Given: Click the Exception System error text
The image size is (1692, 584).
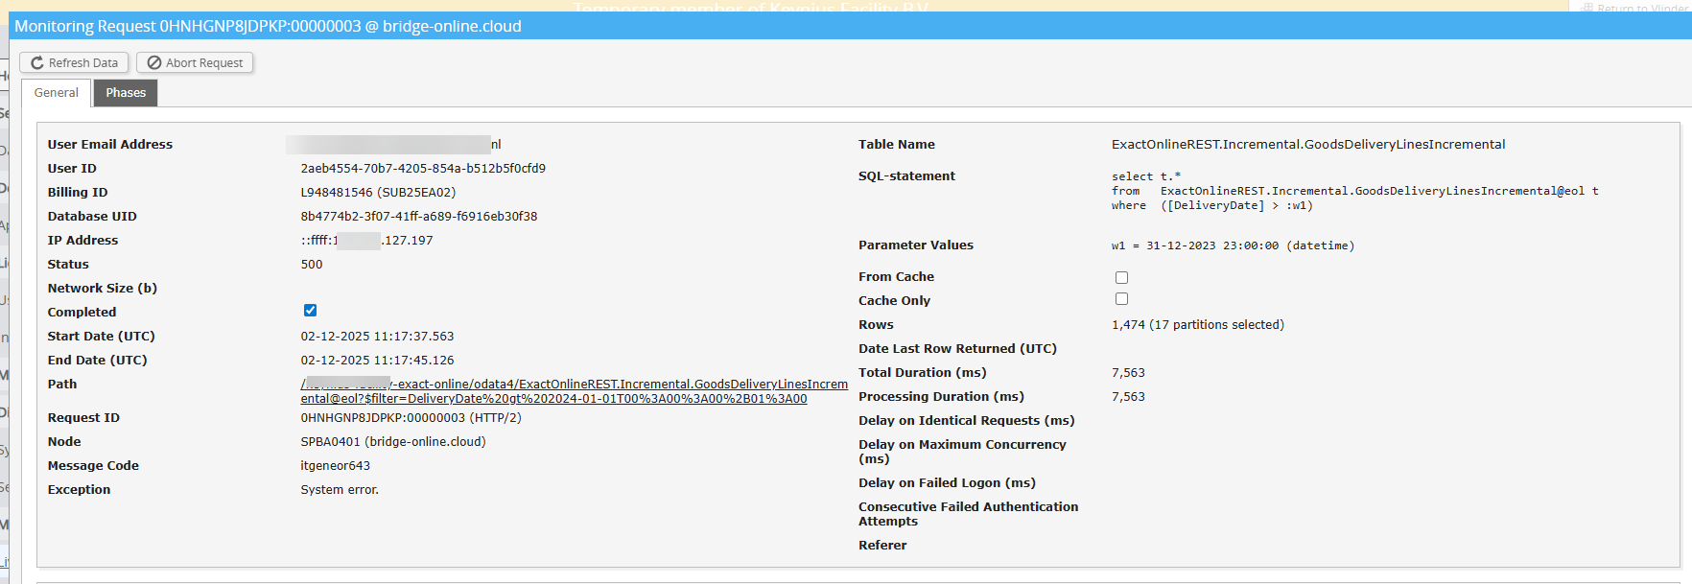Looking at the screenshot, I should coord(340,490).
